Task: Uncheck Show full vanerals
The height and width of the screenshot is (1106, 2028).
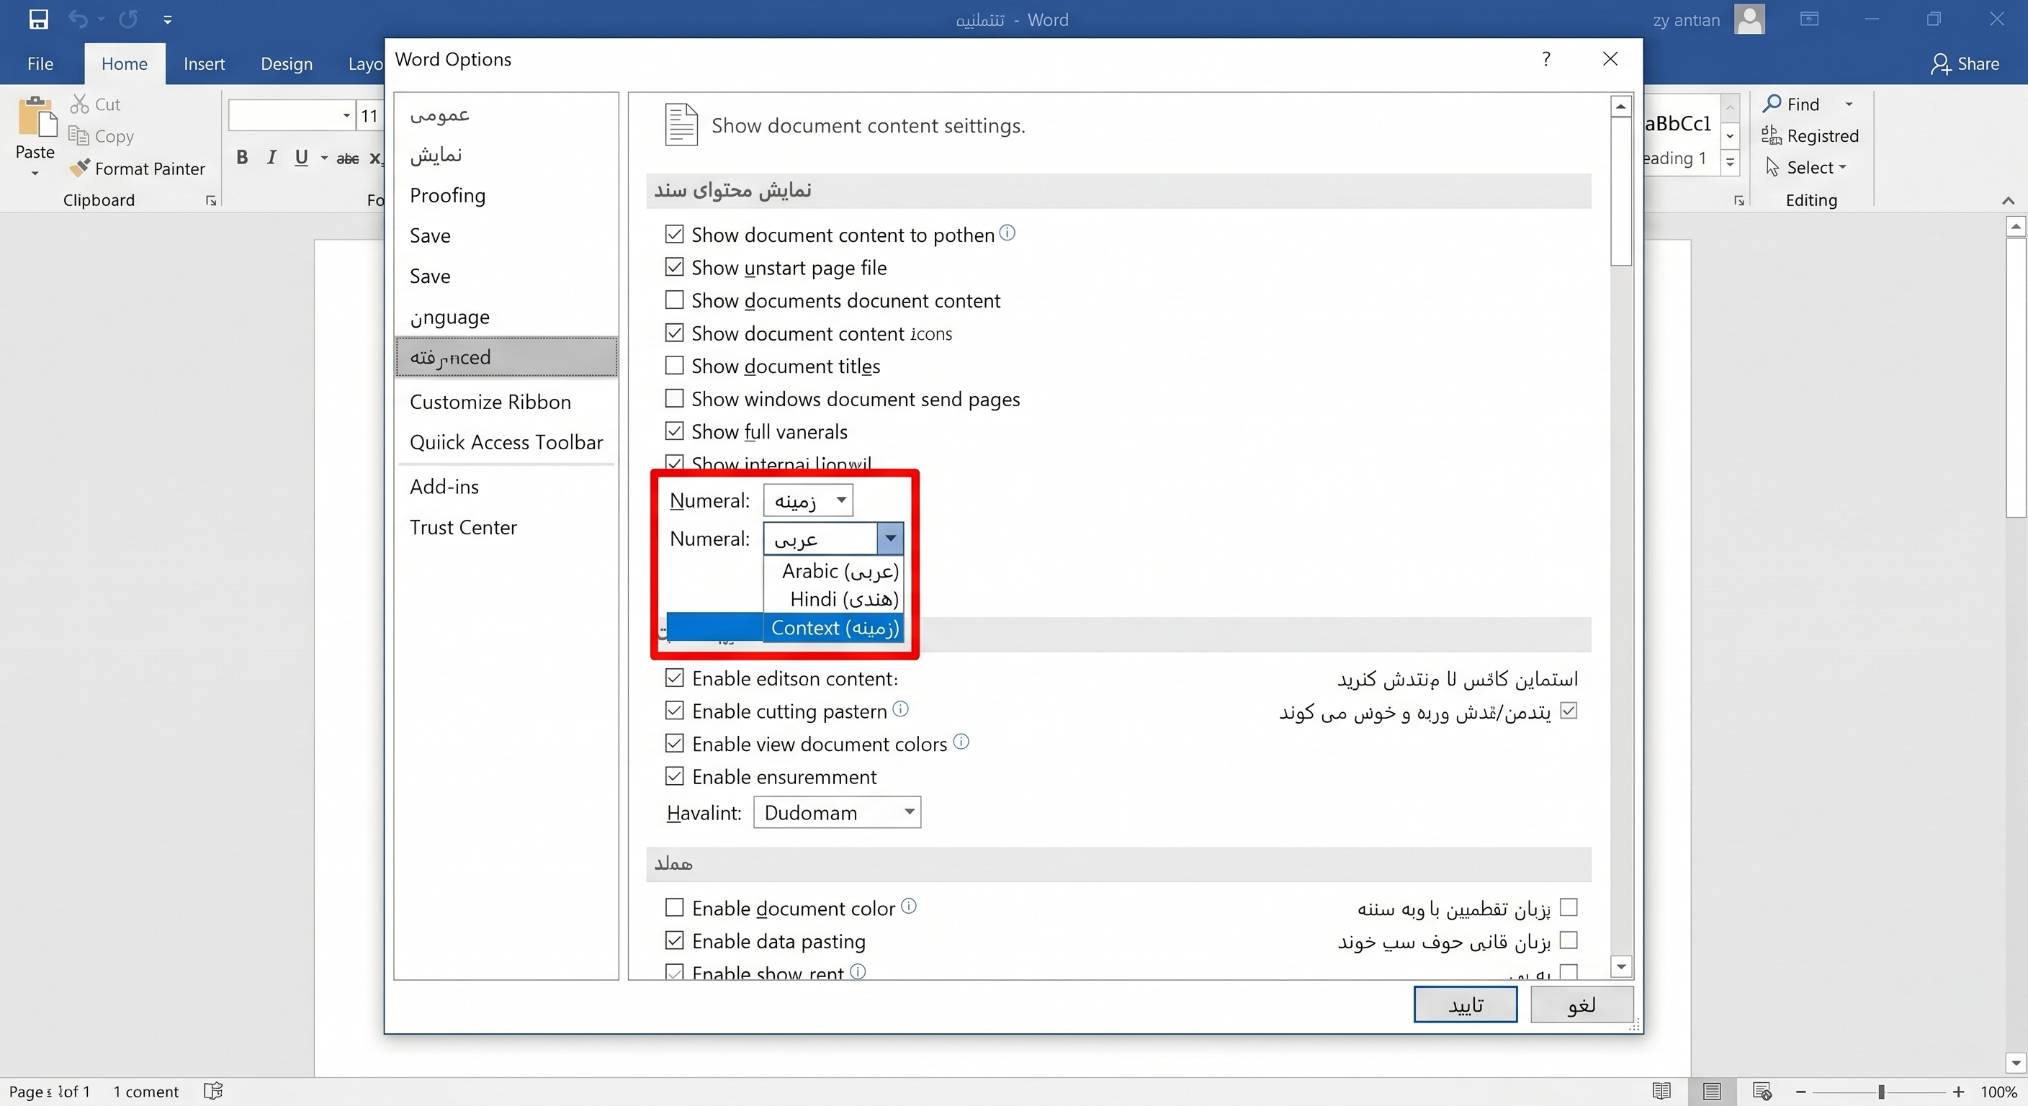Action: coord(674,431)
